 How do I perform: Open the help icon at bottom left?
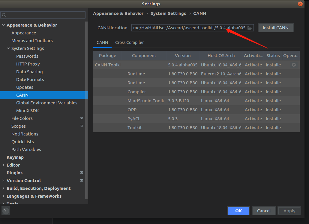click(x=5, y=211)
